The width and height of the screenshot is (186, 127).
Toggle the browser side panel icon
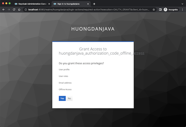(160, 10)
